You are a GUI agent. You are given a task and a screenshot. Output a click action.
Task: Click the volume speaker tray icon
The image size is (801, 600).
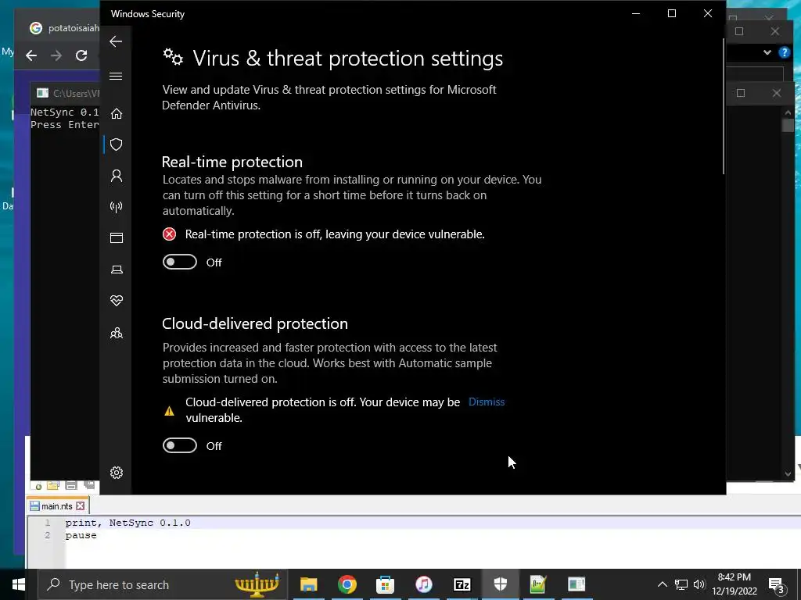[x=699, y=584]
